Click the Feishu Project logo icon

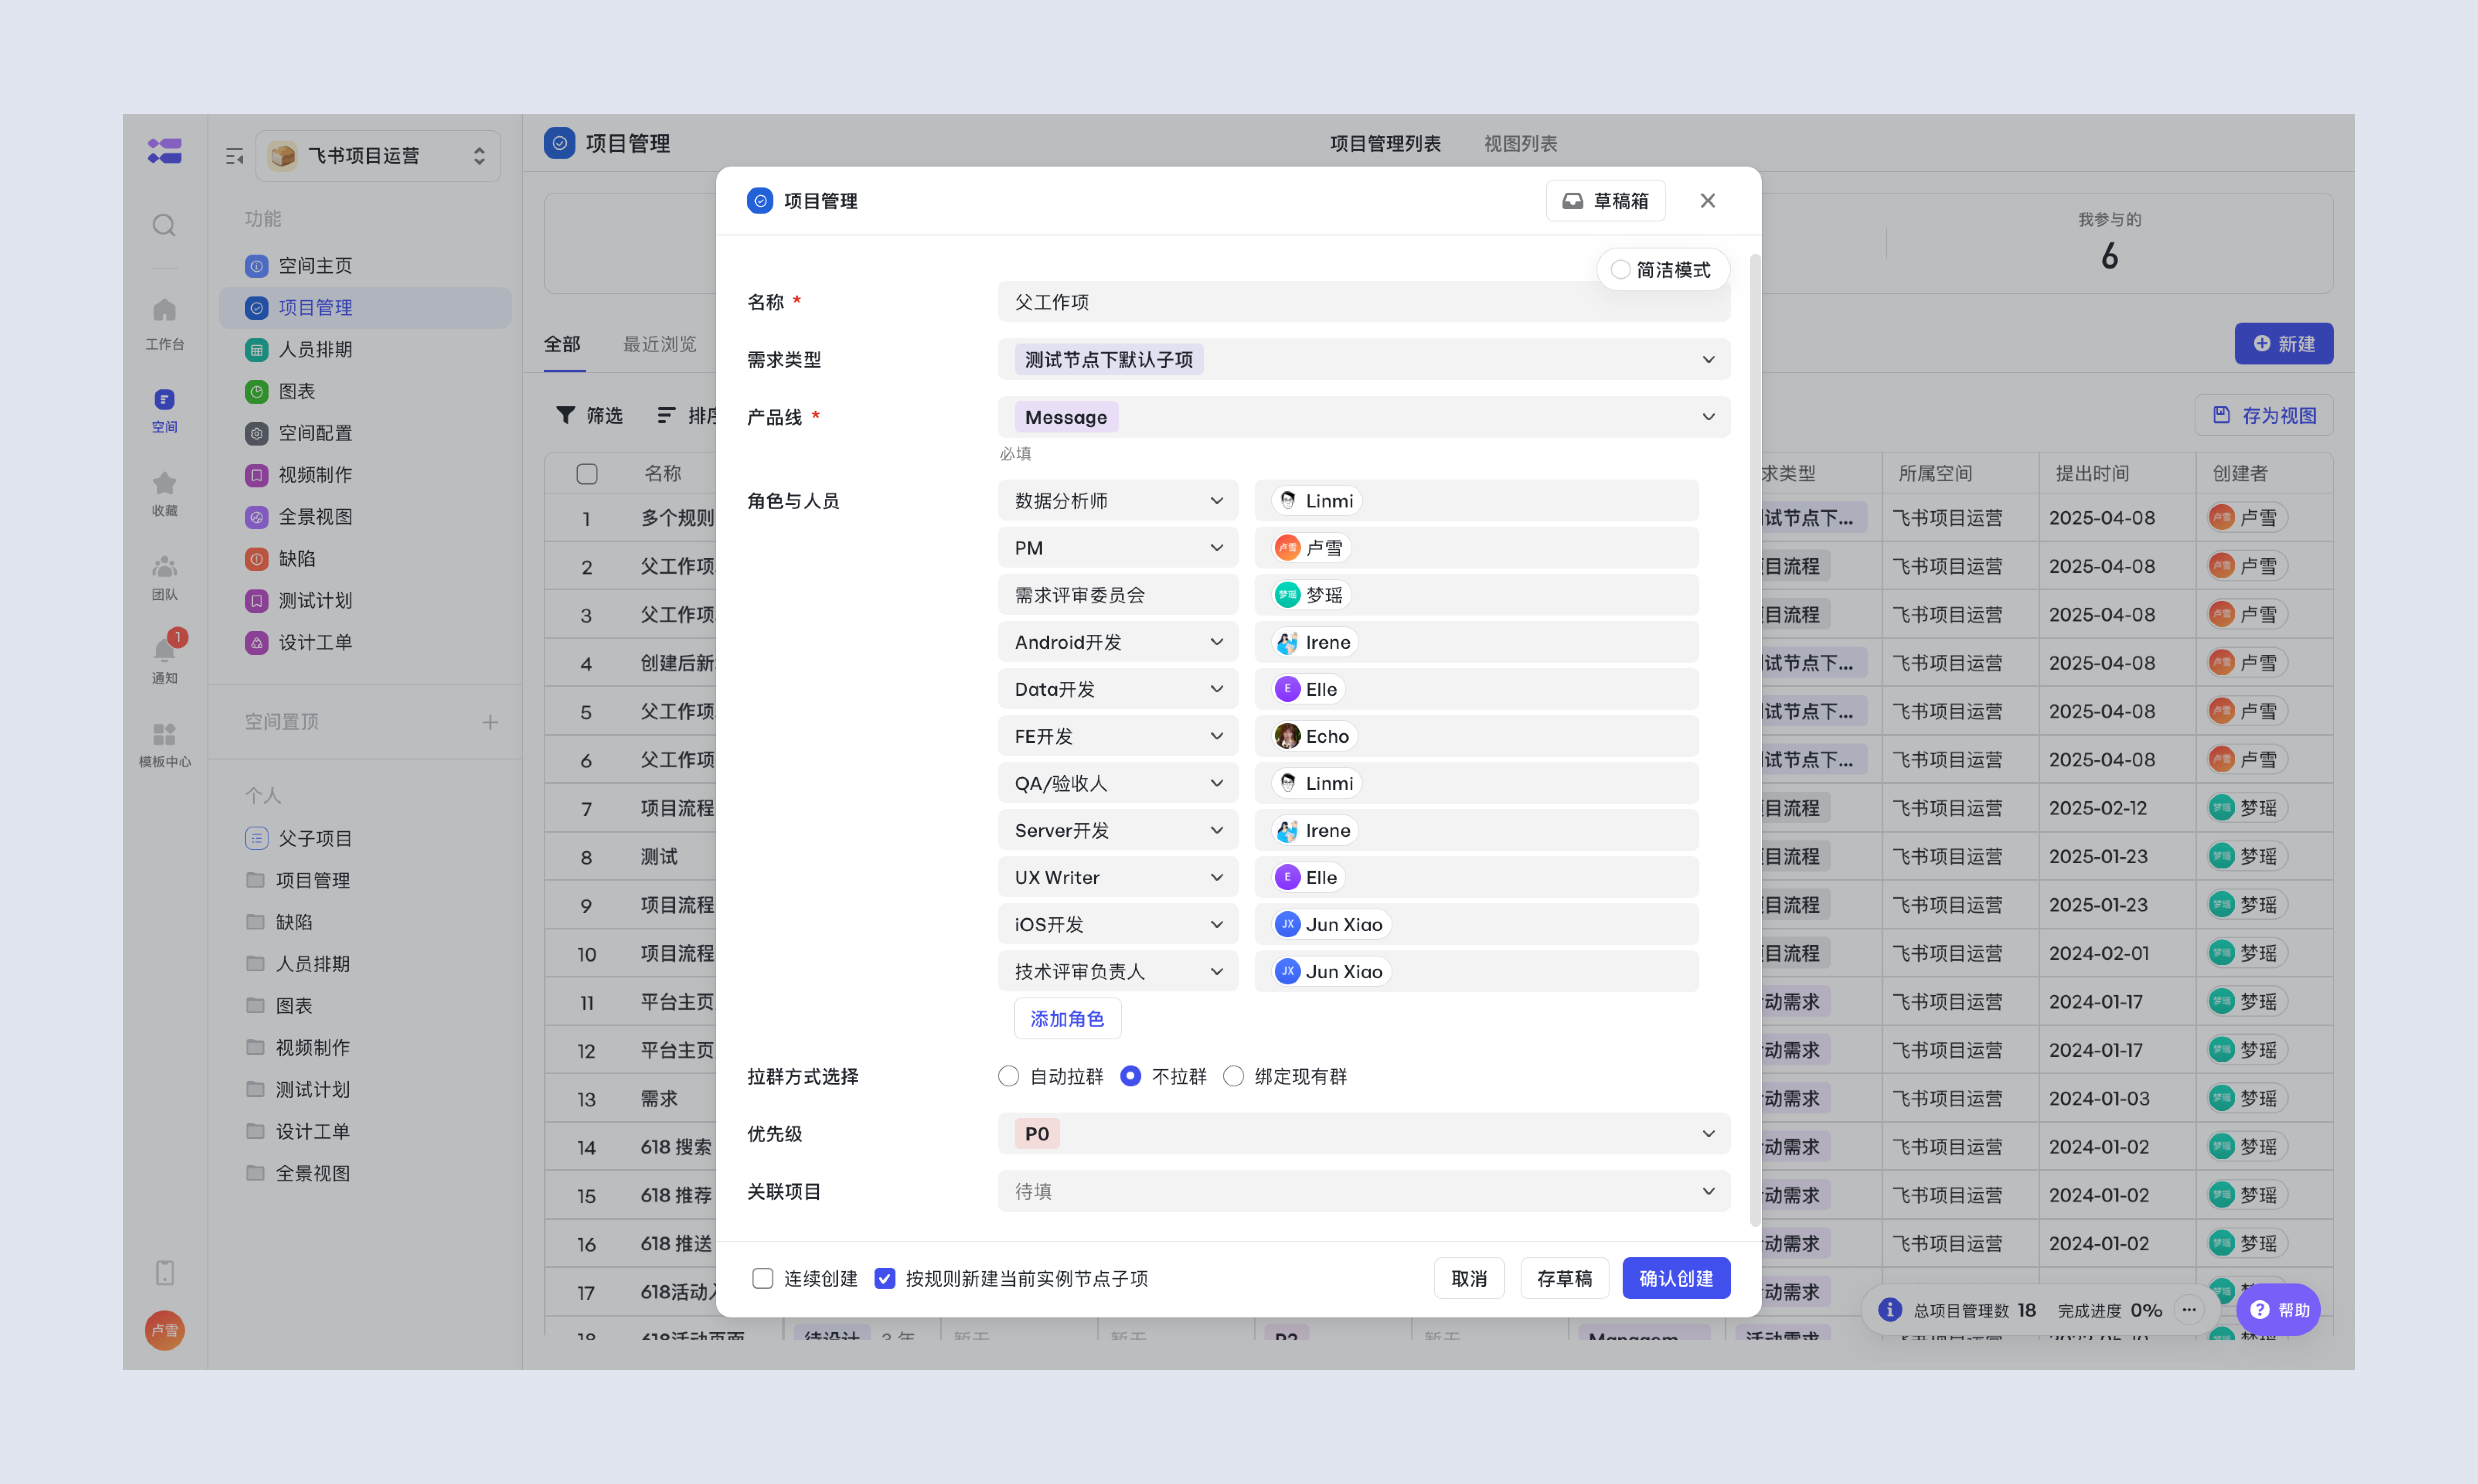point(164,151)
